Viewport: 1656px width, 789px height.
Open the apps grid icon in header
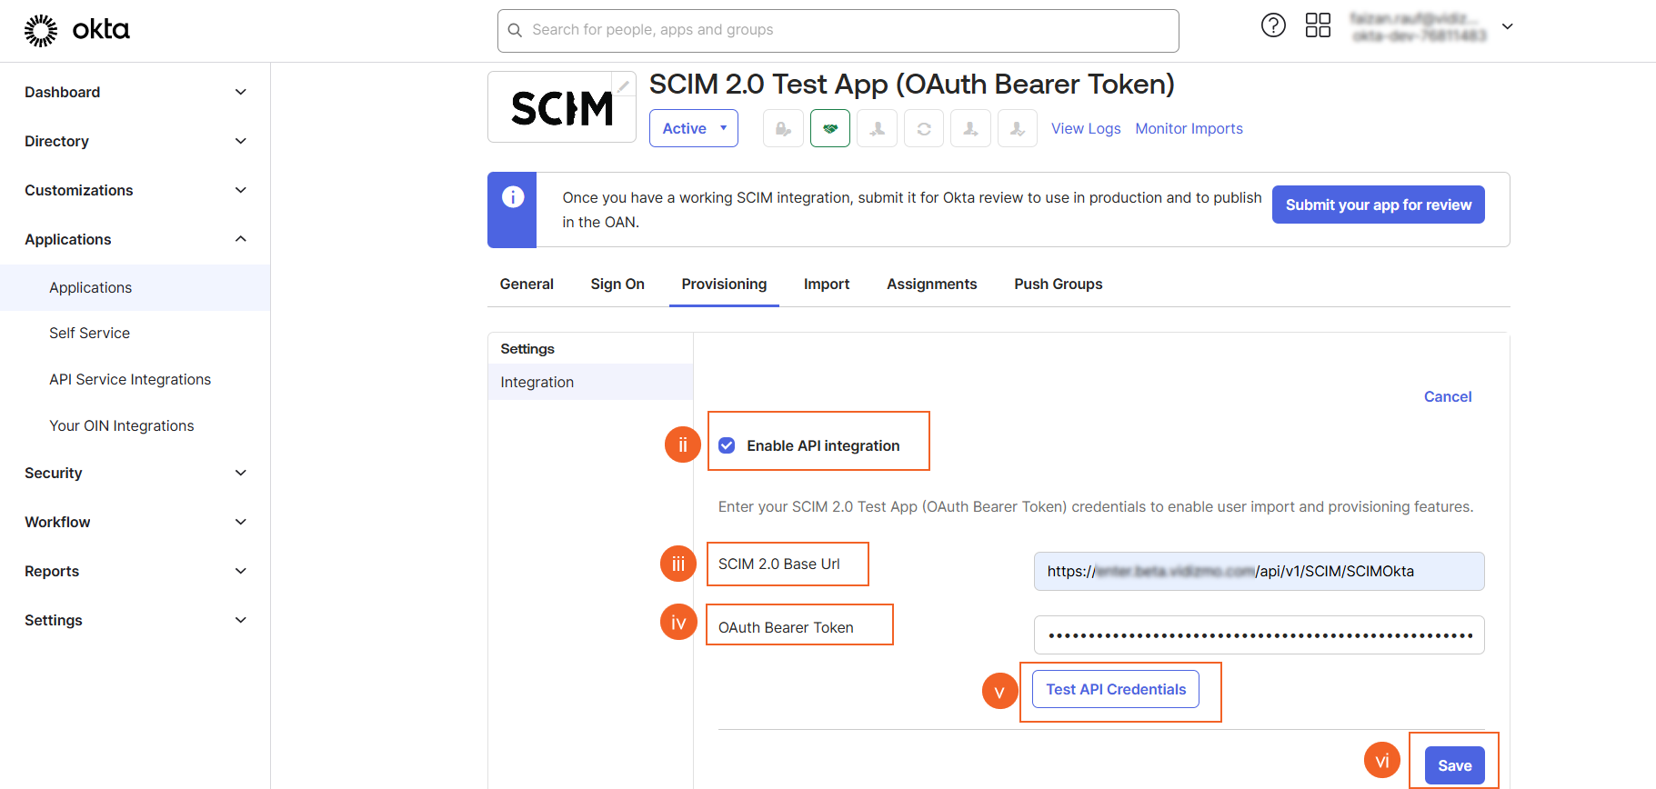(x=1318, y=25)
